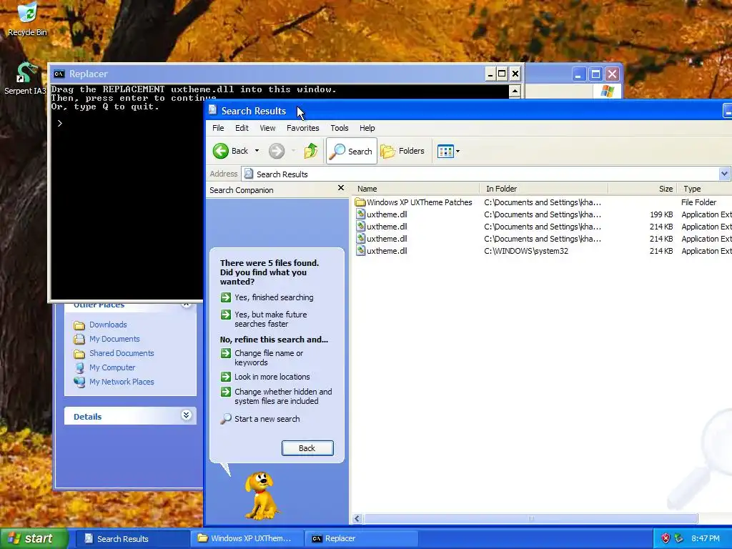The image size is (732, 549).
Task: Expand the Address bar dropdown
Action: tap(724, 174)
